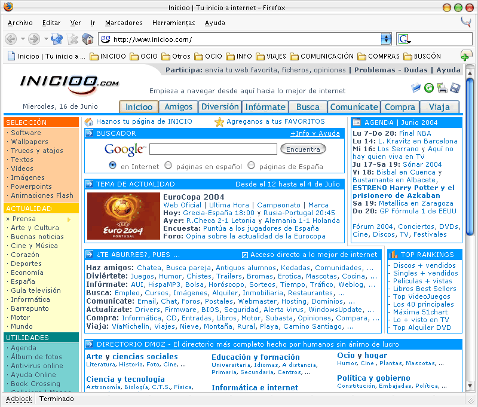Open the 'Web Oficial' EuroCopa link
Screen dimensions: 478x407
click(x=182, y=205)
